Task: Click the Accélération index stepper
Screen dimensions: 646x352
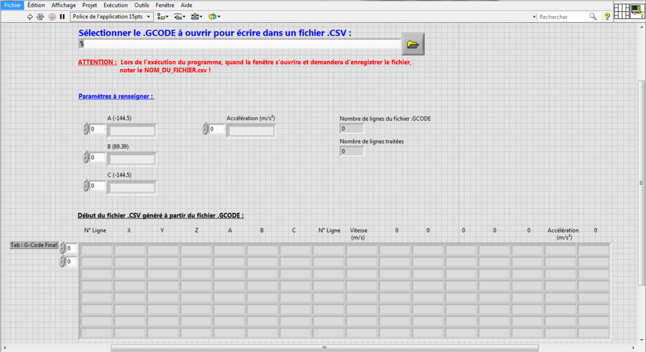Action: tap(205, 129)
